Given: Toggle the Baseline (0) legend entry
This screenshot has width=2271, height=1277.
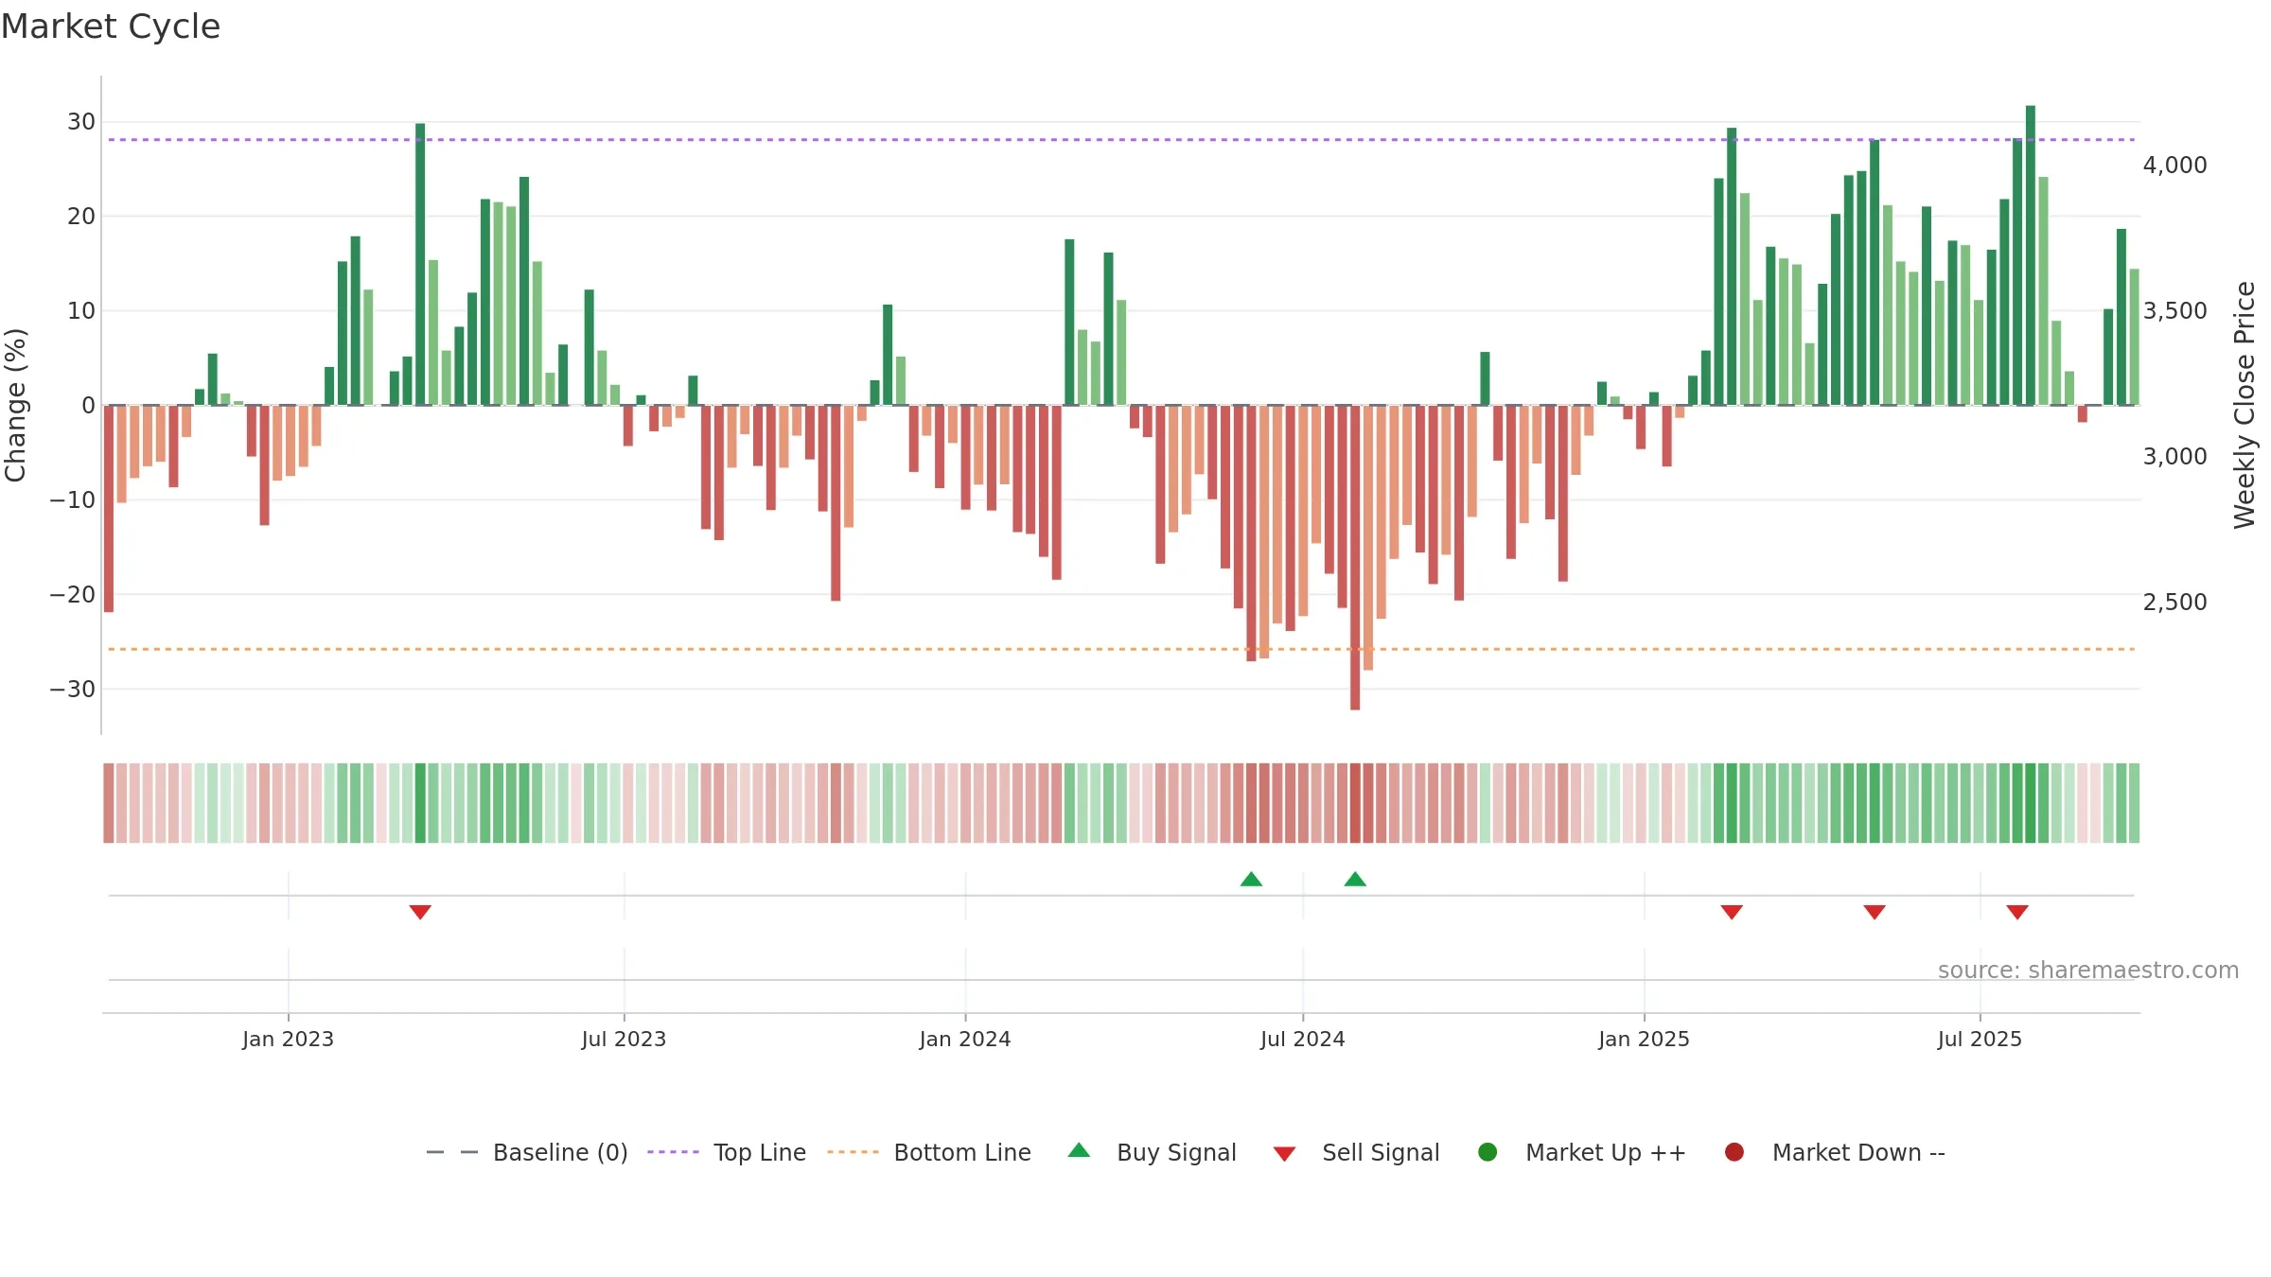Looking at the screenshot, I should coord(560,1152).
